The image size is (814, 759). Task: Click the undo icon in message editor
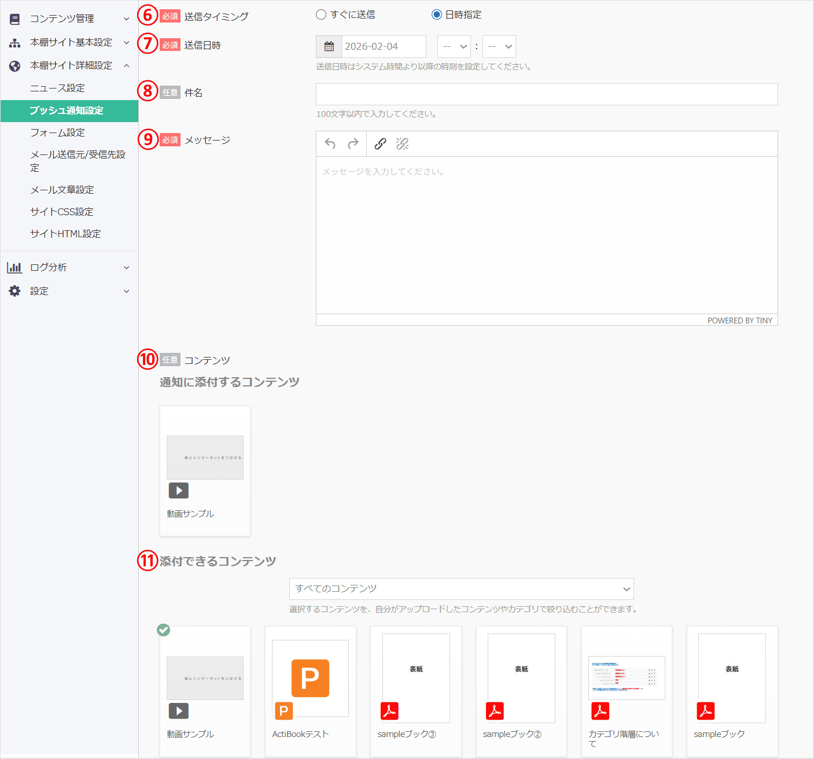coord(330,143)
